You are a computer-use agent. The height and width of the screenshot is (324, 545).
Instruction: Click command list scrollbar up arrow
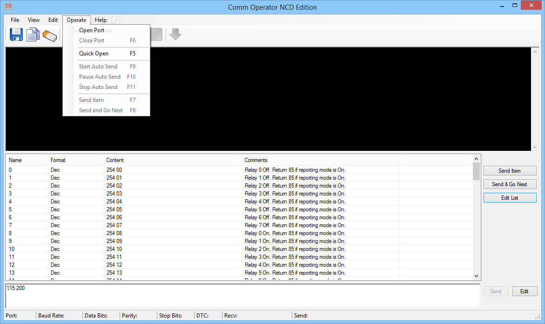coord(477,159)
